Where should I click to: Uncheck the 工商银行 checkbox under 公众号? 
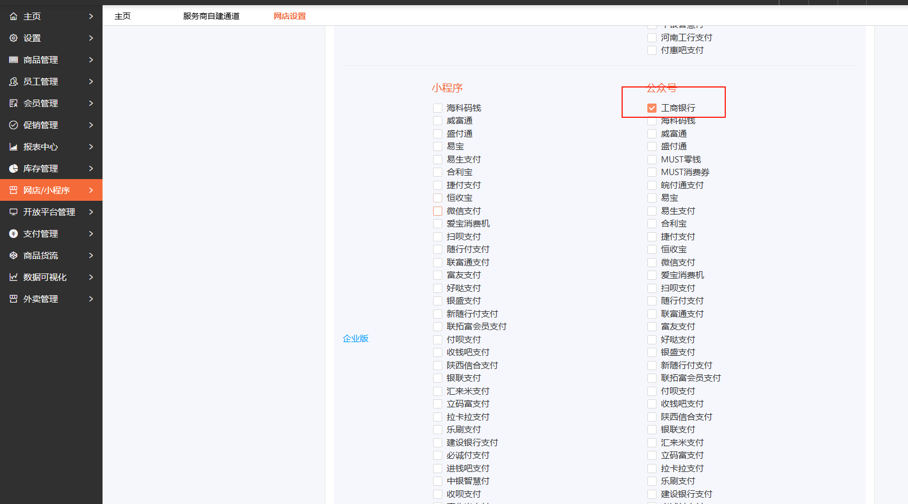[x=652, y=108]
